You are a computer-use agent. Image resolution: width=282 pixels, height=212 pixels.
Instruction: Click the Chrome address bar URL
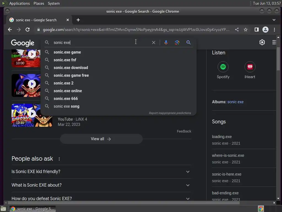tap(136, 30)
